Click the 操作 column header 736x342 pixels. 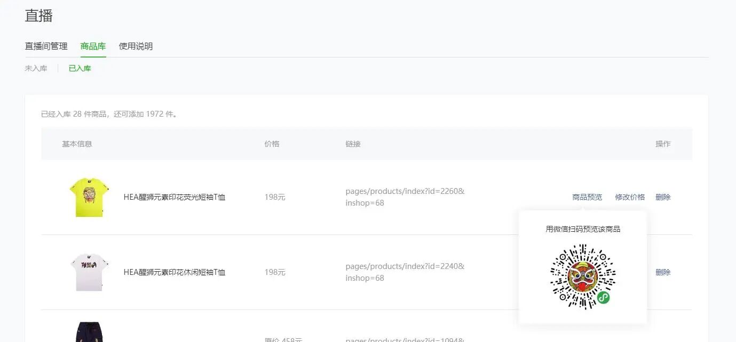(663, 144)
